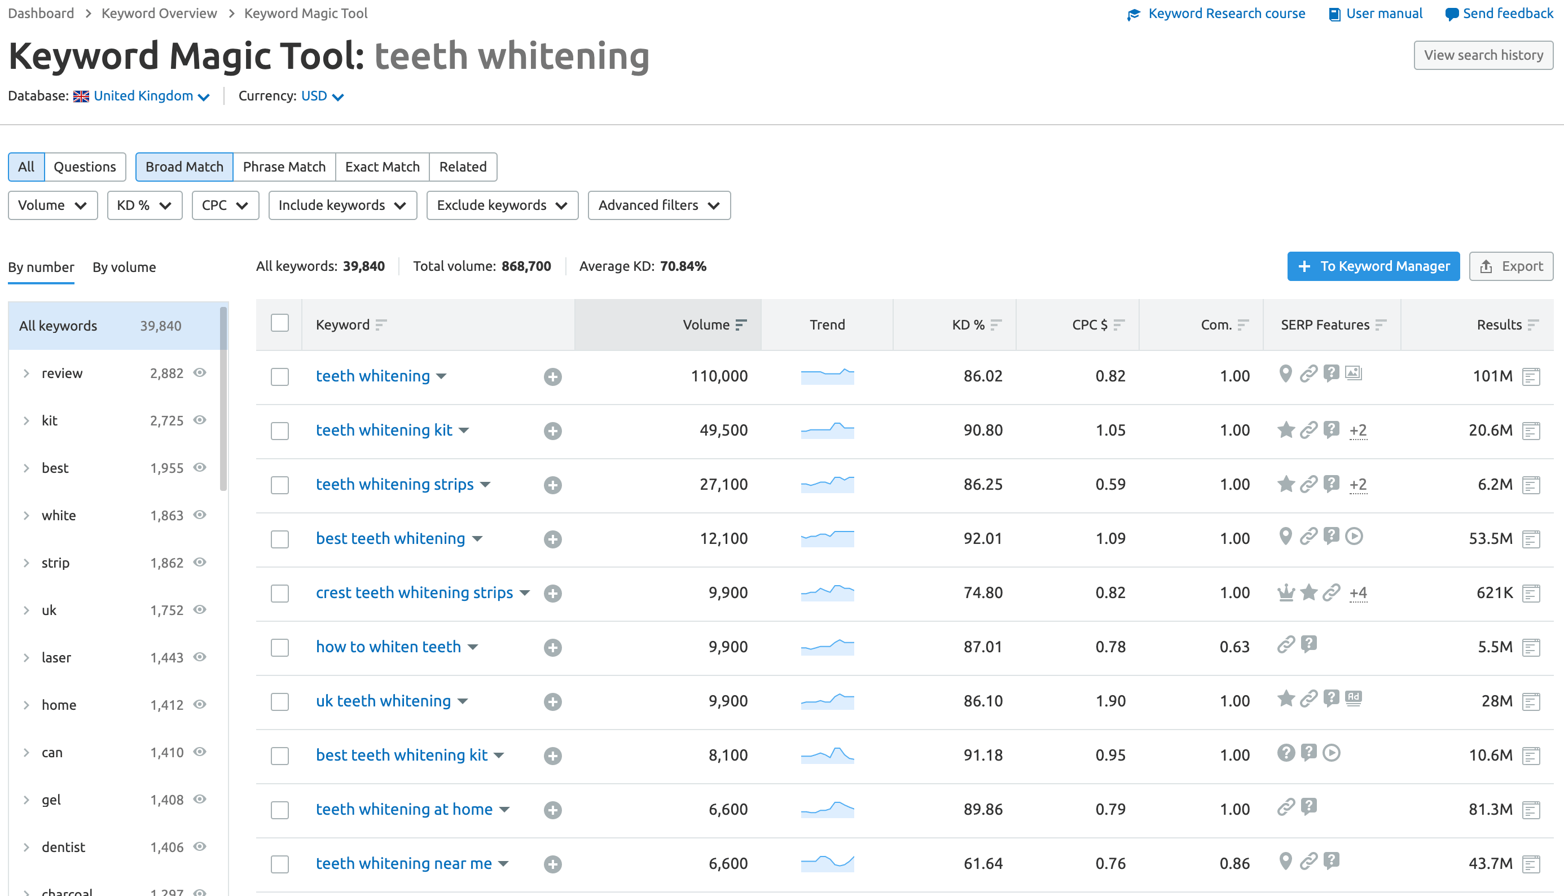
Task: Open the Advanced filters dropdown
Action: [x=659, y=205]
